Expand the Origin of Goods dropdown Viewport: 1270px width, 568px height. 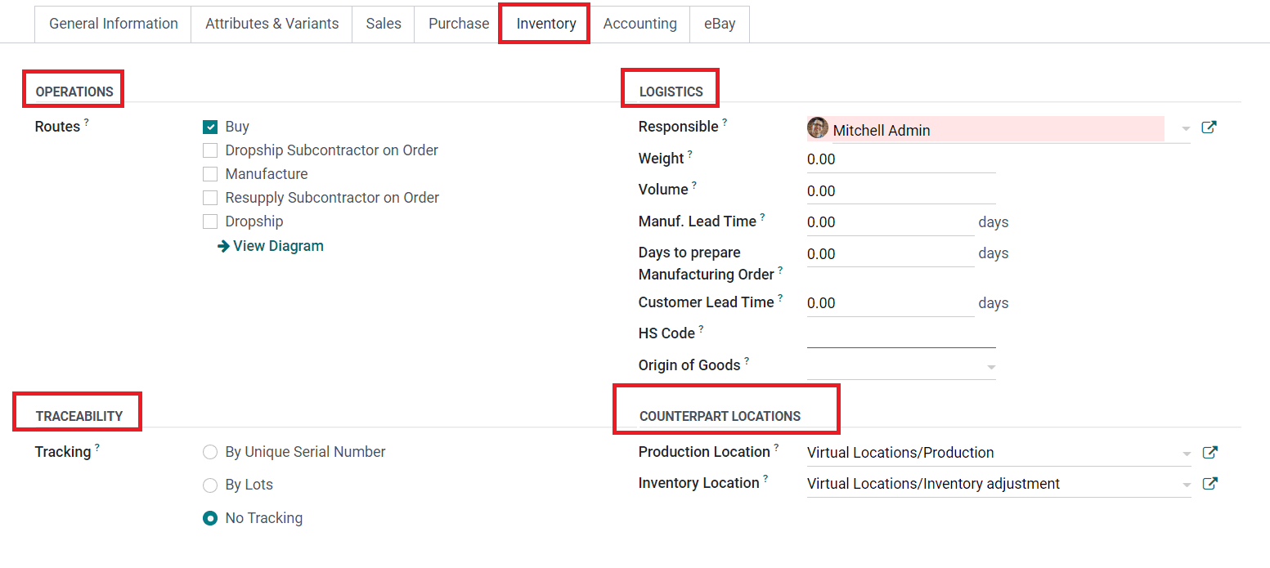coord(990,367)
